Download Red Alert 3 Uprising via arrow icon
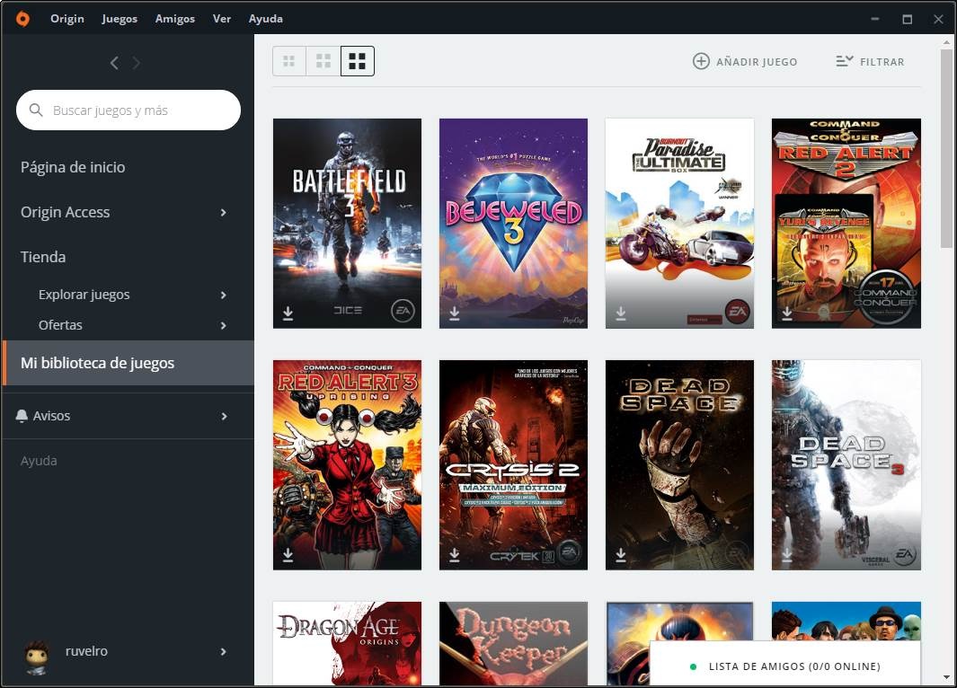The image size is (957, 688). (x=288, y=555)
